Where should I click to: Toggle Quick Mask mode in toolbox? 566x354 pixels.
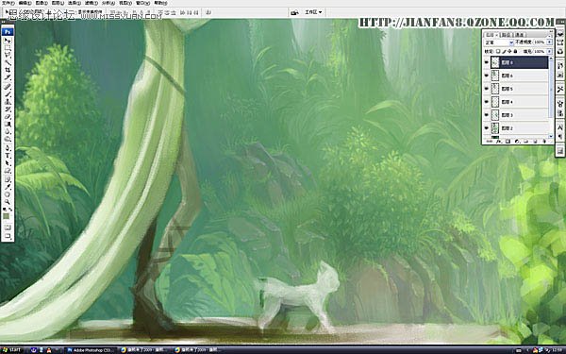click(x=8, y=227)
